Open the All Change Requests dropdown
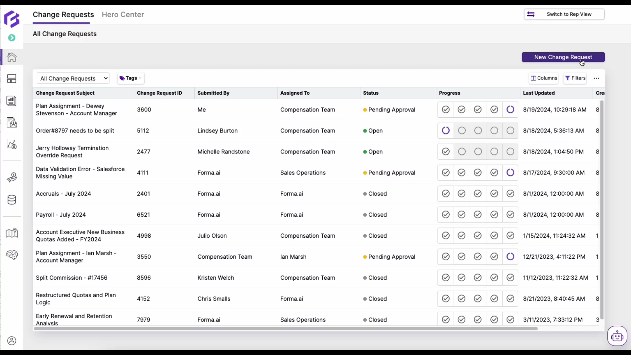Viewport: 631px width, 355px height. [x=73, y=78]
